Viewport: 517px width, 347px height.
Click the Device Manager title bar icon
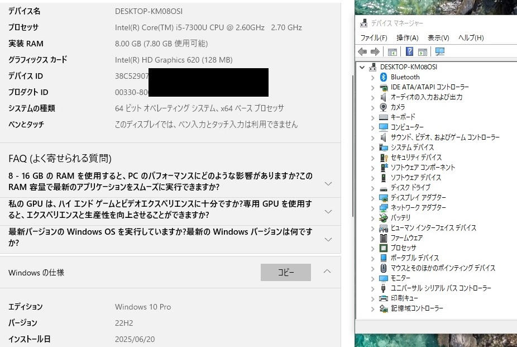[363, 23]
